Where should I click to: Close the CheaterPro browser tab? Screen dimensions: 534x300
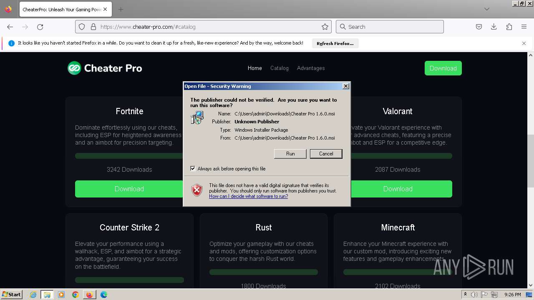tap(105, 9)
